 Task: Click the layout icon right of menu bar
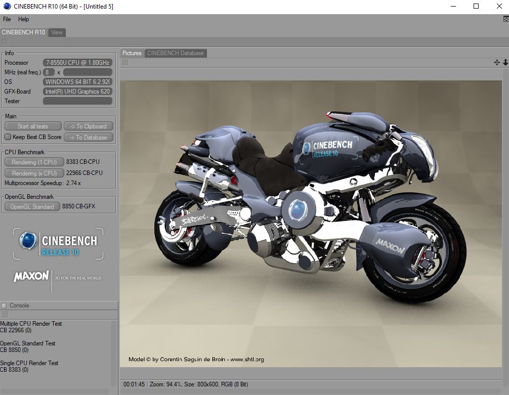click(x=506, y=19)
